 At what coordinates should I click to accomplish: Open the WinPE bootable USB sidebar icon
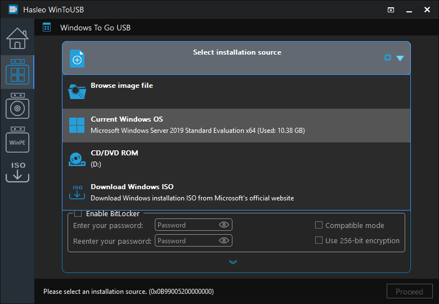pos(17,140)
